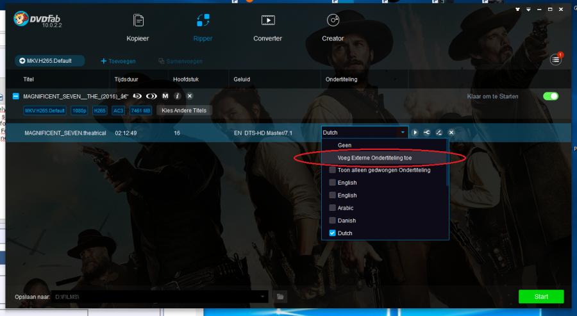Open the Creator module
This screenshot has width=577, height=316.
(x=333, y=28)
